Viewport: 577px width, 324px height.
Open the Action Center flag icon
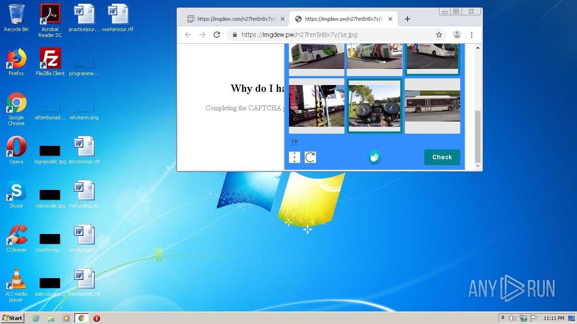[x=534, y=318]
